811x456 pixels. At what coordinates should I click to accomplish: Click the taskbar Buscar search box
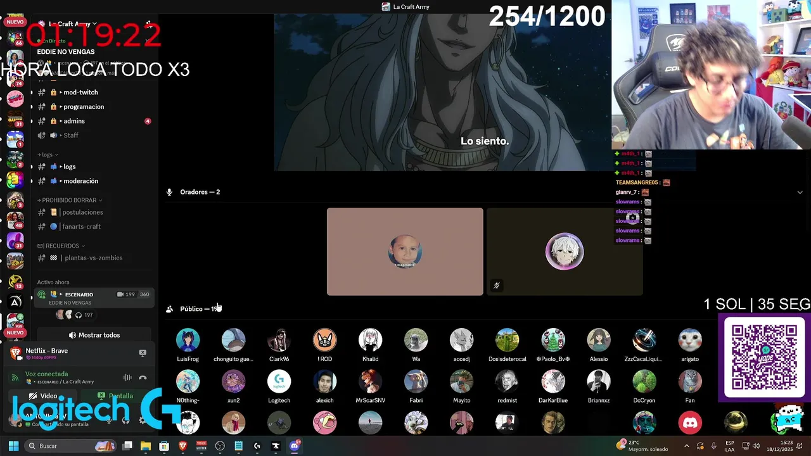tap(71, 446)
